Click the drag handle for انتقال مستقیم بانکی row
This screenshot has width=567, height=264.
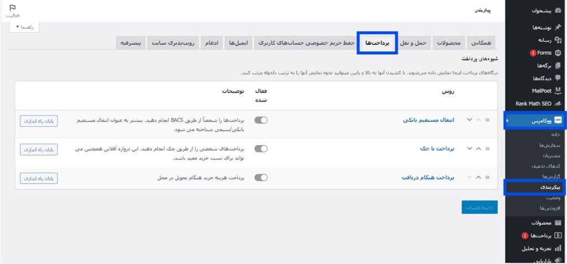pos(487,120)
